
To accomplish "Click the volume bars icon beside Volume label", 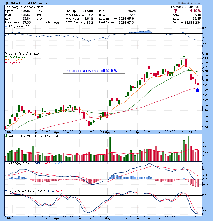I will pyautogui.click(x=6, y=136).
